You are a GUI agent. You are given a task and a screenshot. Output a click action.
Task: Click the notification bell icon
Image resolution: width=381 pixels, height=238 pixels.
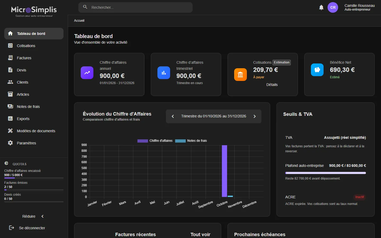click(x=321, y=7)
